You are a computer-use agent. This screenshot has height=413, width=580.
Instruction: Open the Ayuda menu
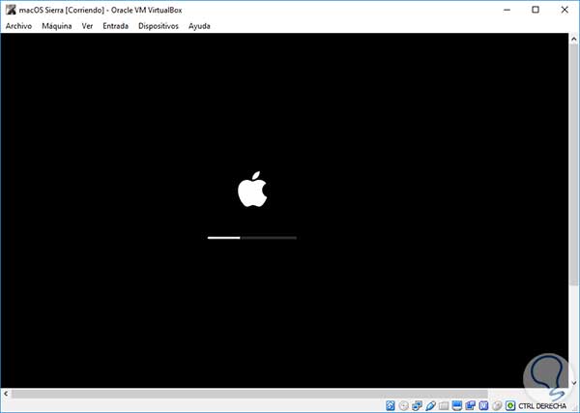coord(199,26)
